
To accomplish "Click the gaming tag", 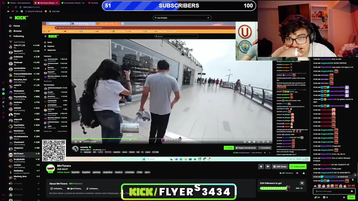I will click(96, 172).
